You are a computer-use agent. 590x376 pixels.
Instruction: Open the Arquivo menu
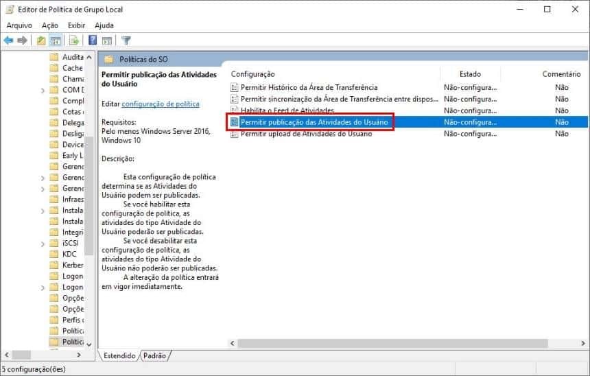[19, 25]
